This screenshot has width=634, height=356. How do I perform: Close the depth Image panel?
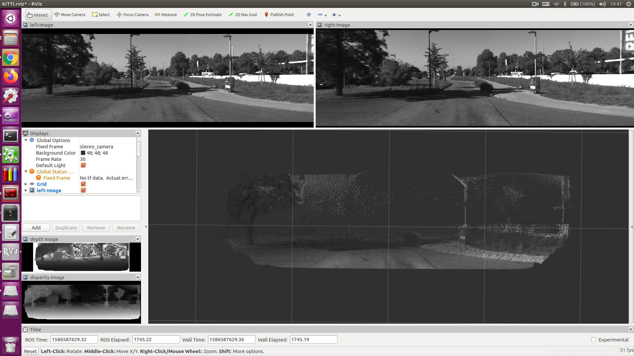[x=138, y=239]
